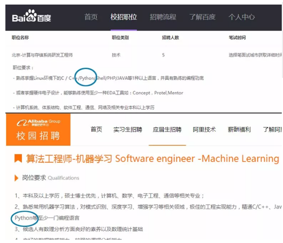
Task: Click the 岗位要求 Qualifications heading
Action: pos(50,178)
